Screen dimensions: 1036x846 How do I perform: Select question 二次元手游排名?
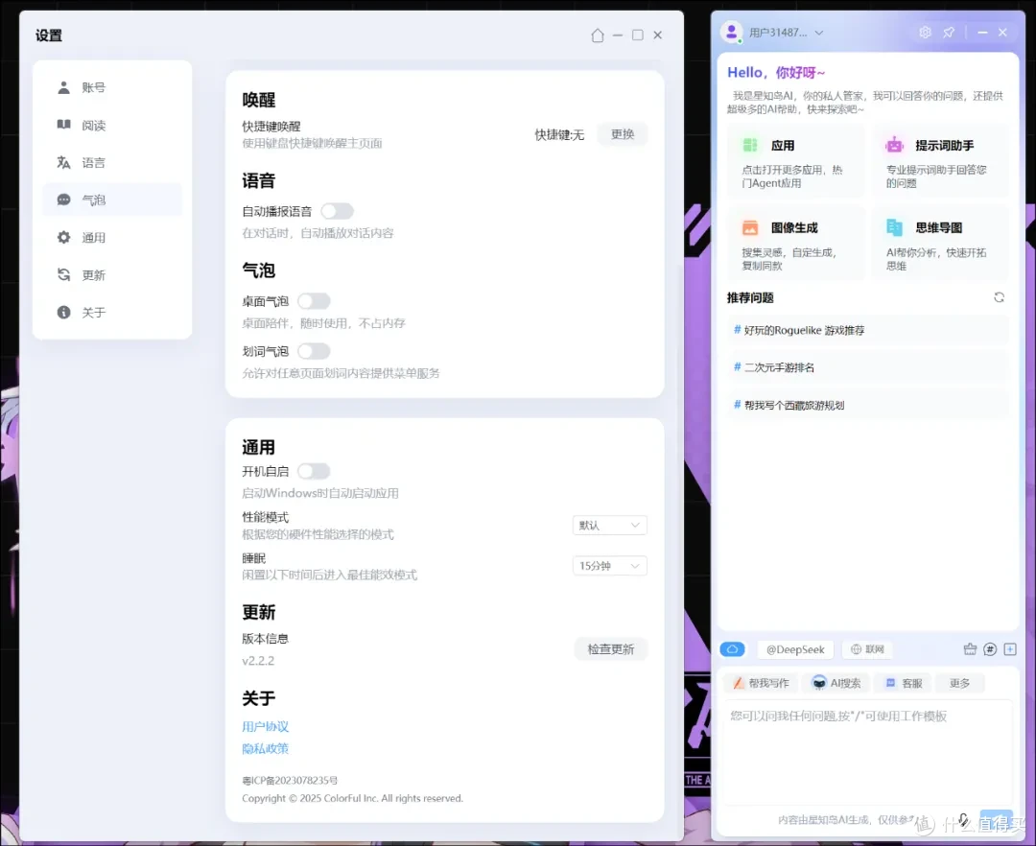[868, 367]
